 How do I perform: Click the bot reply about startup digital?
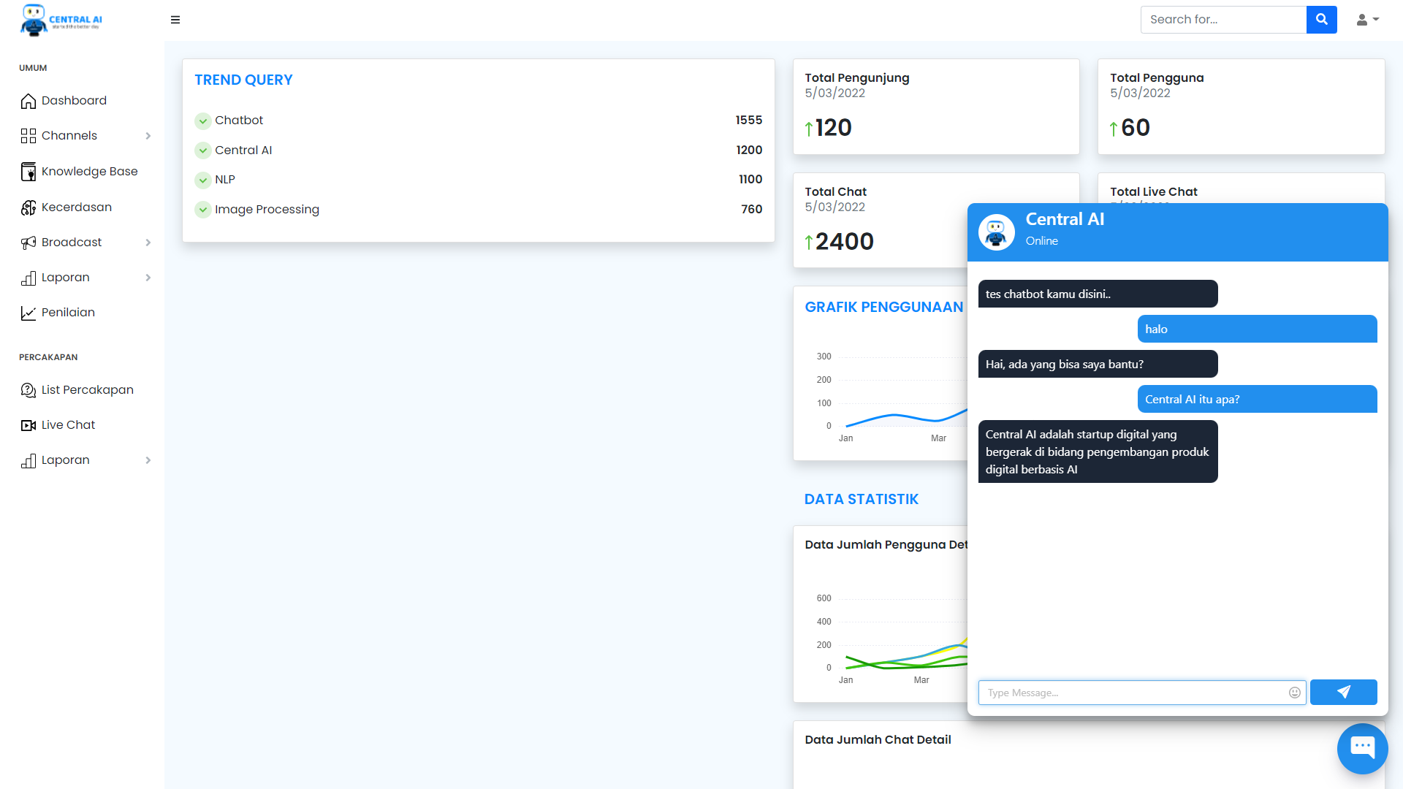click(x=1098, y=451)
